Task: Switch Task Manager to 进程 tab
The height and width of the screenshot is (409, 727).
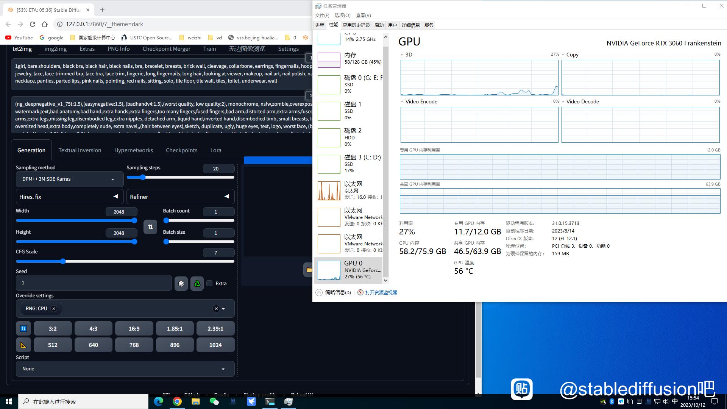Action: click(320, 25)
